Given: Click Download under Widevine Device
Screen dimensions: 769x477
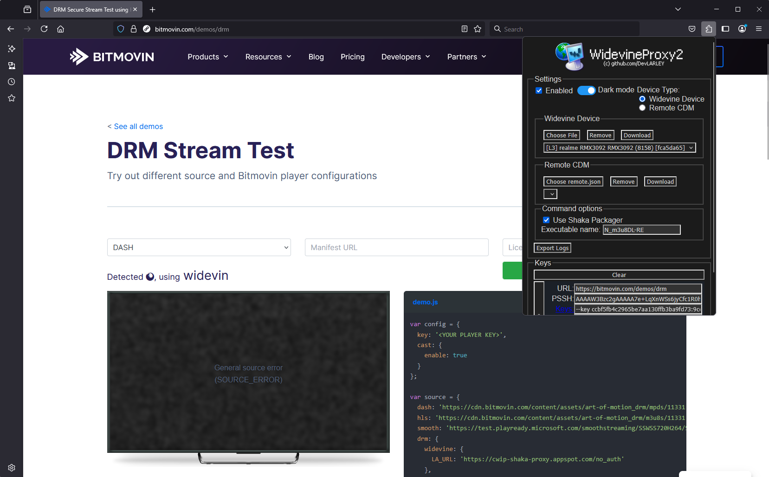Looking at the screenshot, I should click(637, 135).
